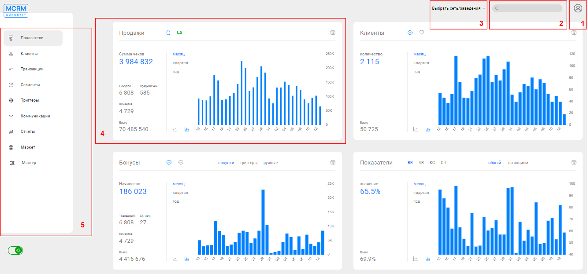
Task: Click the plus circle icon in Клиенты
Action: click(x=410, y=33)
